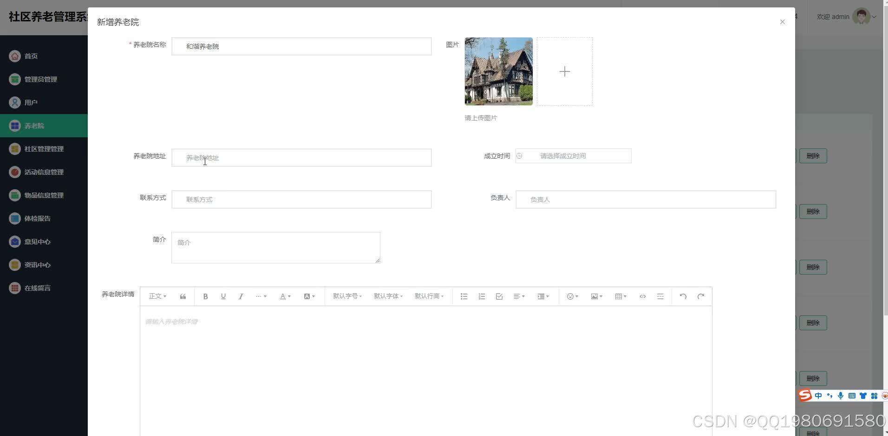Open the microphone input on Sogou toolbar
This screenshot has width=888, height=436.
tap(841, 395)
